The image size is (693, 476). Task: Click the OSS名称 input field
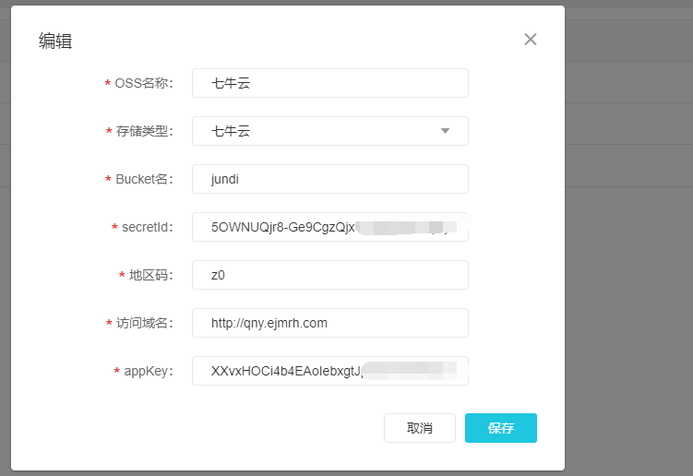pyautogui.click(x=329, y=83)
